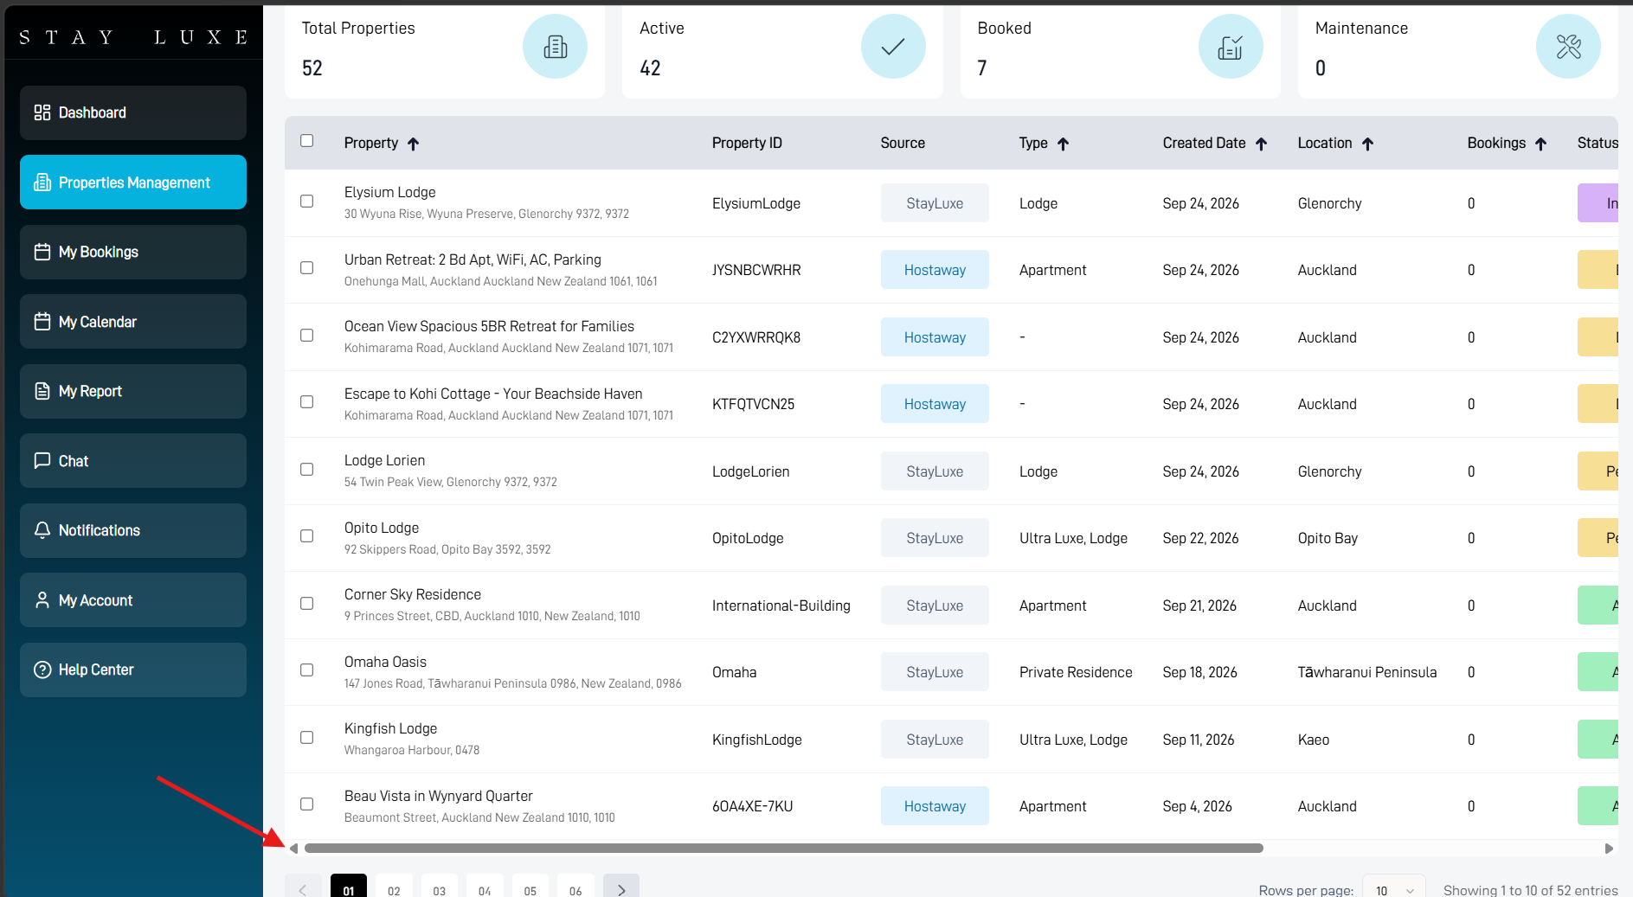The height and width of the screenshot is (897, 1633).
Task: Go to My Bookings
Action: [133, 252]
